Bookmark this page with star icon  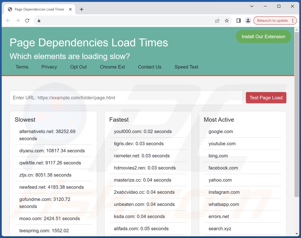pos(227,21)
